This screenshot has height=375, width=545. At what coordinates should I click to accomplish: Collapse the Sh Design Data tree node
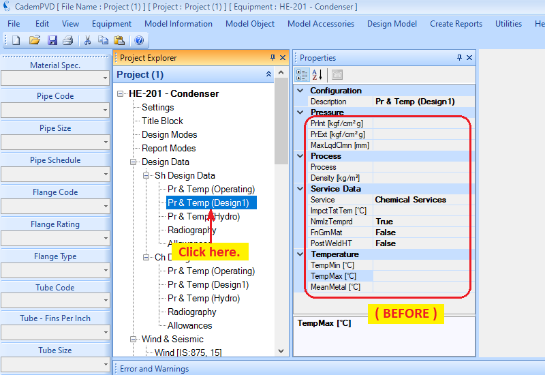tap(146, 176)
